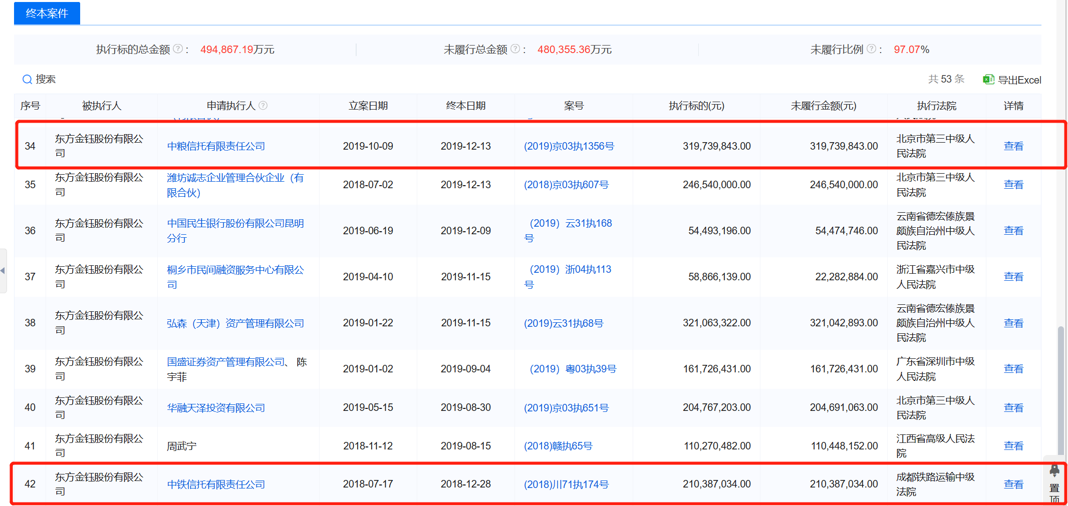Viewport: 1068px width, 506px height.
Task: Click 导出Excel export button
Action: pos(1012,80)
